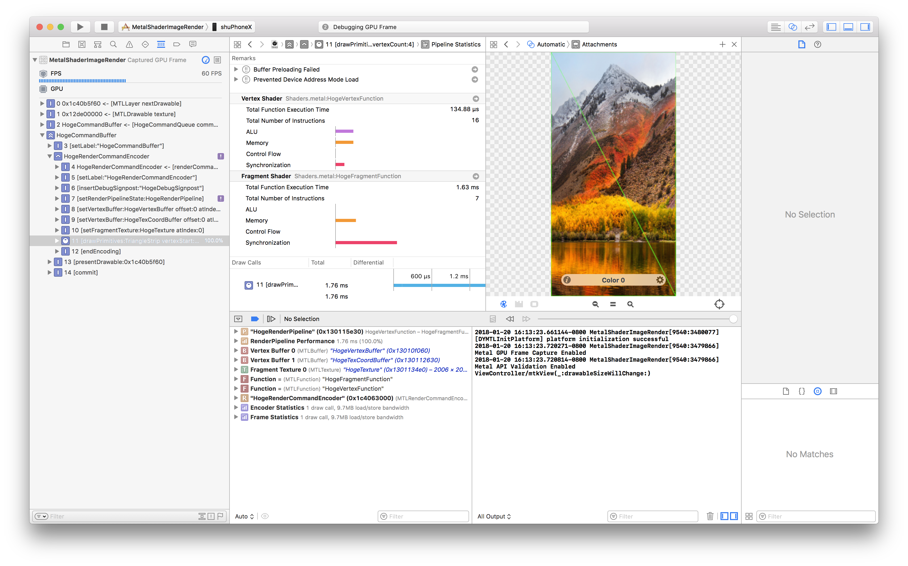The image size is (908, 566).
Task: Expand the HogeRenderPipeline disclosure triangle
Action: 236,332
